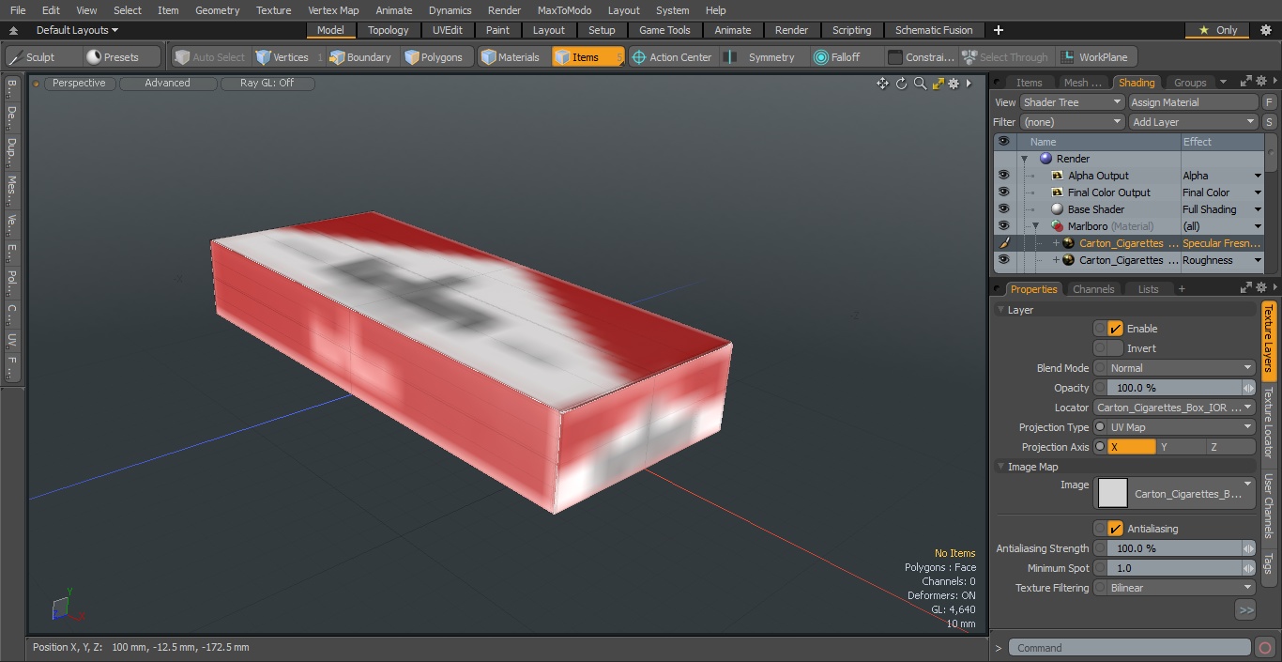Viewport: 1282px width, 662px height.
Task: Open the Properties panel gear settings
Action: click(x=1261, y=288)
